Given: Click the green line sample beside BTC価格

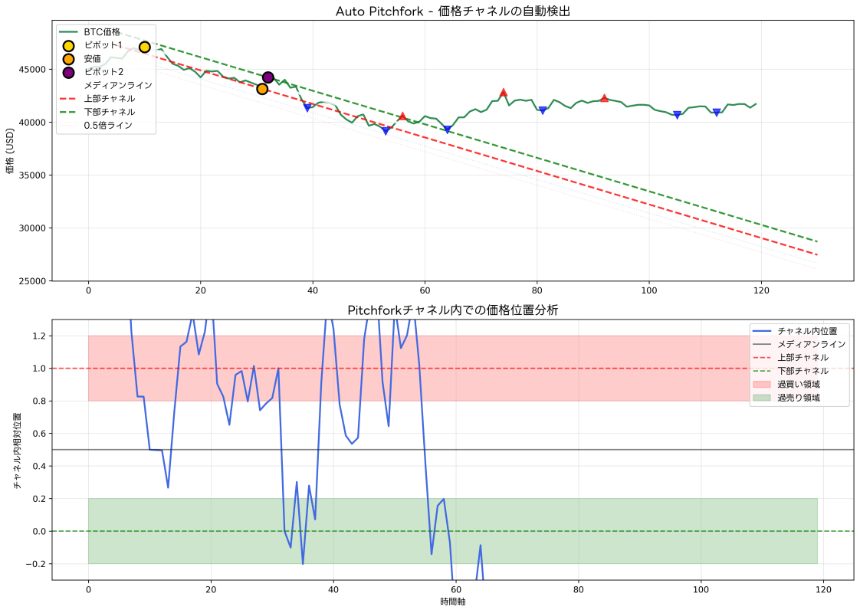Looking at the screenshot, I should [68, 32].
